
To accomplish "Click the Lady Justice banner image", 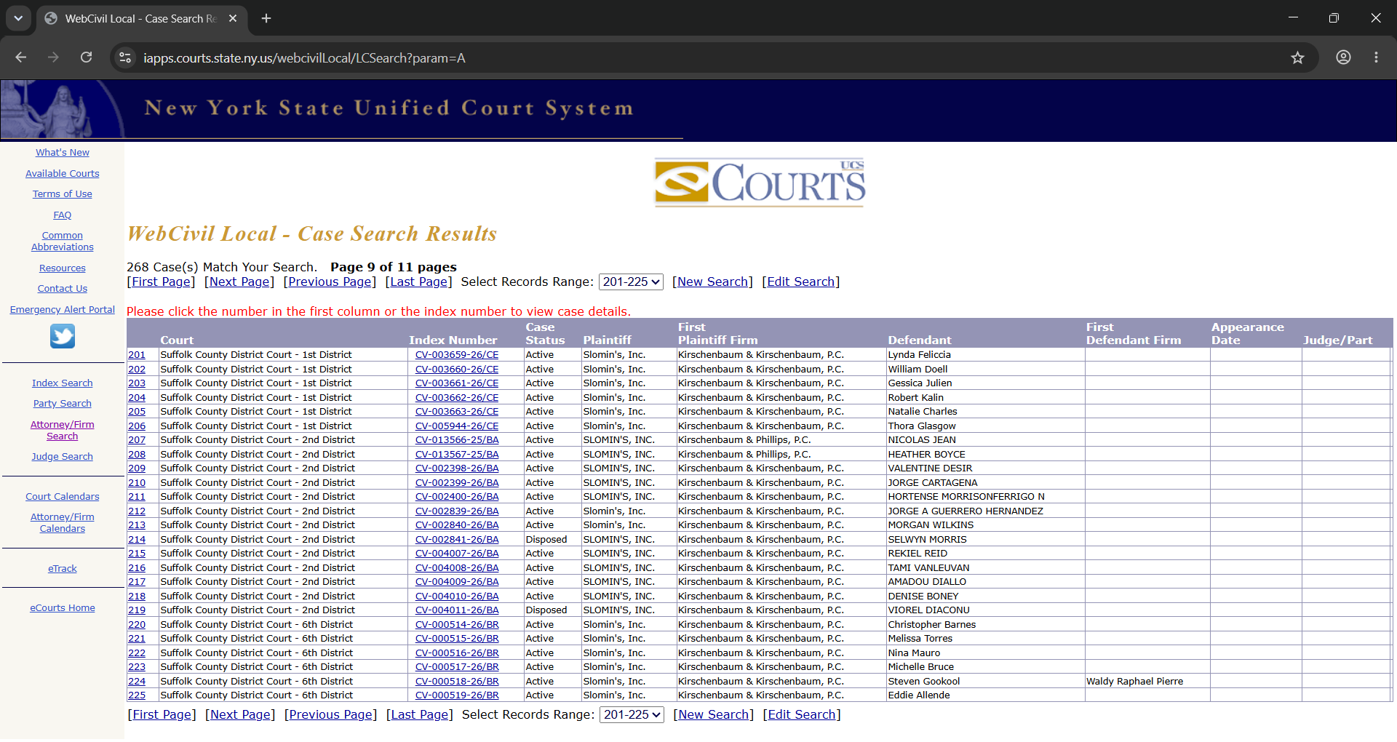I will 62,109.
